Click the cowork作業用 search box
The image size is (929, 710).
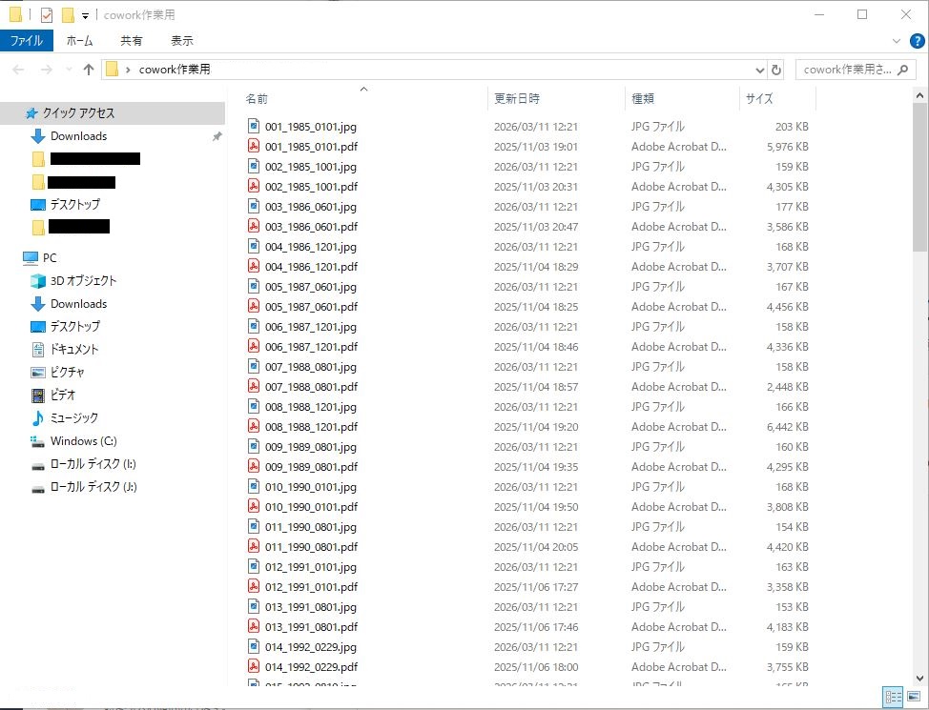coord(857,70)
